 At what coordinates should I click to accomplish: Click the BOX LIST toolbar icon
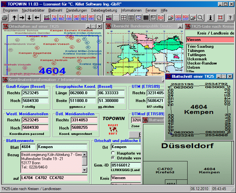coord(186,18)
